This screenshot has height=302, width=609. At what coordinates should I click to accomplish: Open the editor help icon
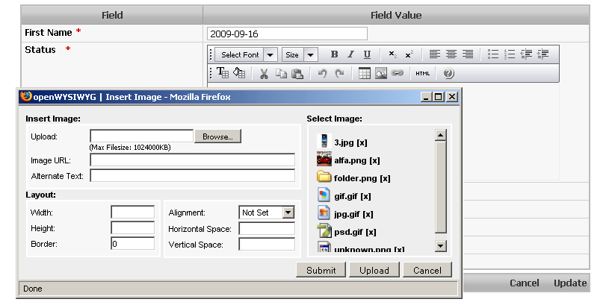click(448, 73)
